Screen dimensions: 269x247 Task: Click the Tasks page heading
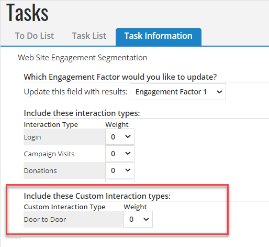tap(27, 13)
